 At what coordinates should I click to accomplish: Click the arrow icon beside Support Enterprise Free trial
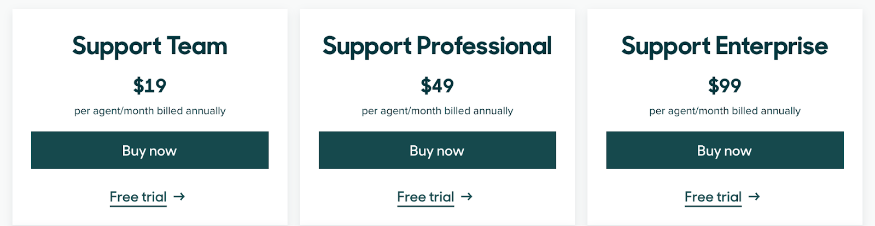tap(754, 197)
